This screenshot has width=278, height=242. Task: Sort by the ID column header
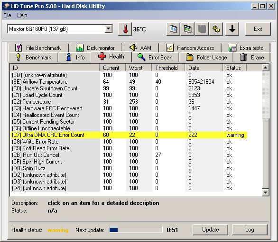pyautogui.click(x=55, y=68)
